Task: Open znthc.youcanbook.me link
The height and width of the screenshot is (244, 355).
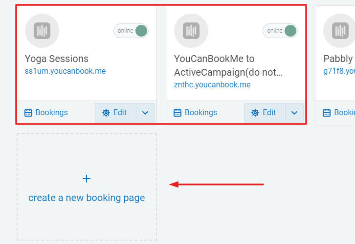Action: (212, 85)
